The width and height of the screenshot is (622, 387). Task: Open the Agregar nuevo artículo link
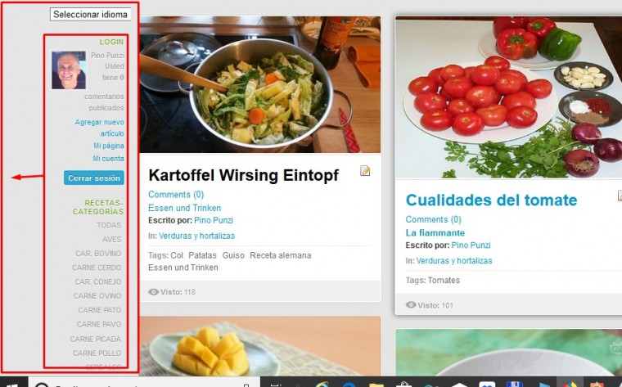pyautogui.click(x=100, y=128)
